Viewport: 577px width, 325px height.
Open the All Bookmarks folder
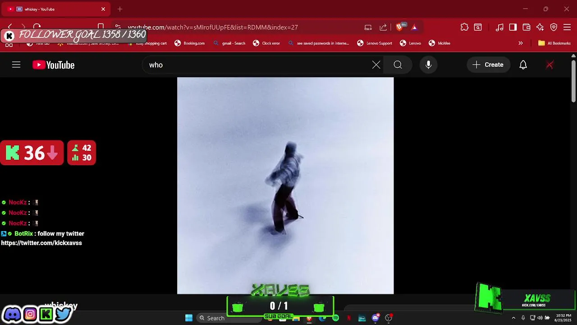click(554, 43)
